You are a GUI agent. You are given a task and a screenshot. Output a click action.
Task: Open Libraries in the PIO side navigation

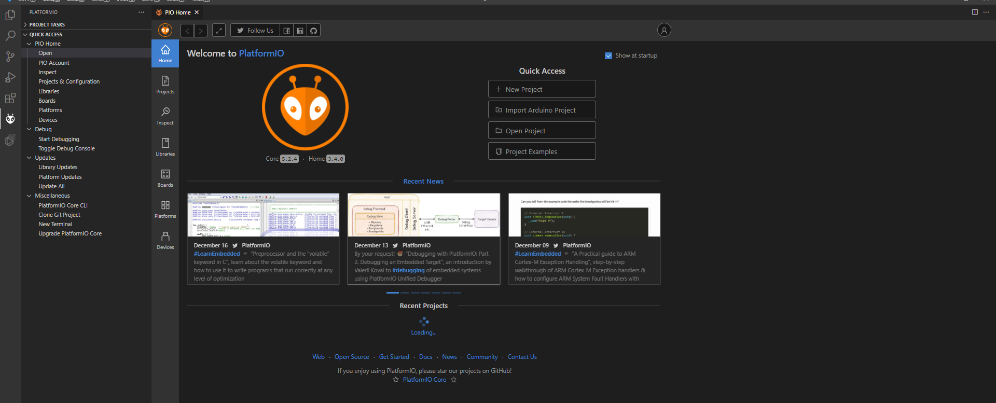point(165,147)
